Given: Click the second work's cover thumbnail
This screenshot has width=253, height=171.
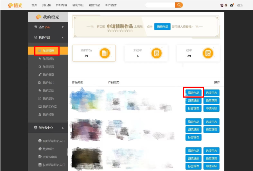Looking at the screenshot, I should click(86, 129).
